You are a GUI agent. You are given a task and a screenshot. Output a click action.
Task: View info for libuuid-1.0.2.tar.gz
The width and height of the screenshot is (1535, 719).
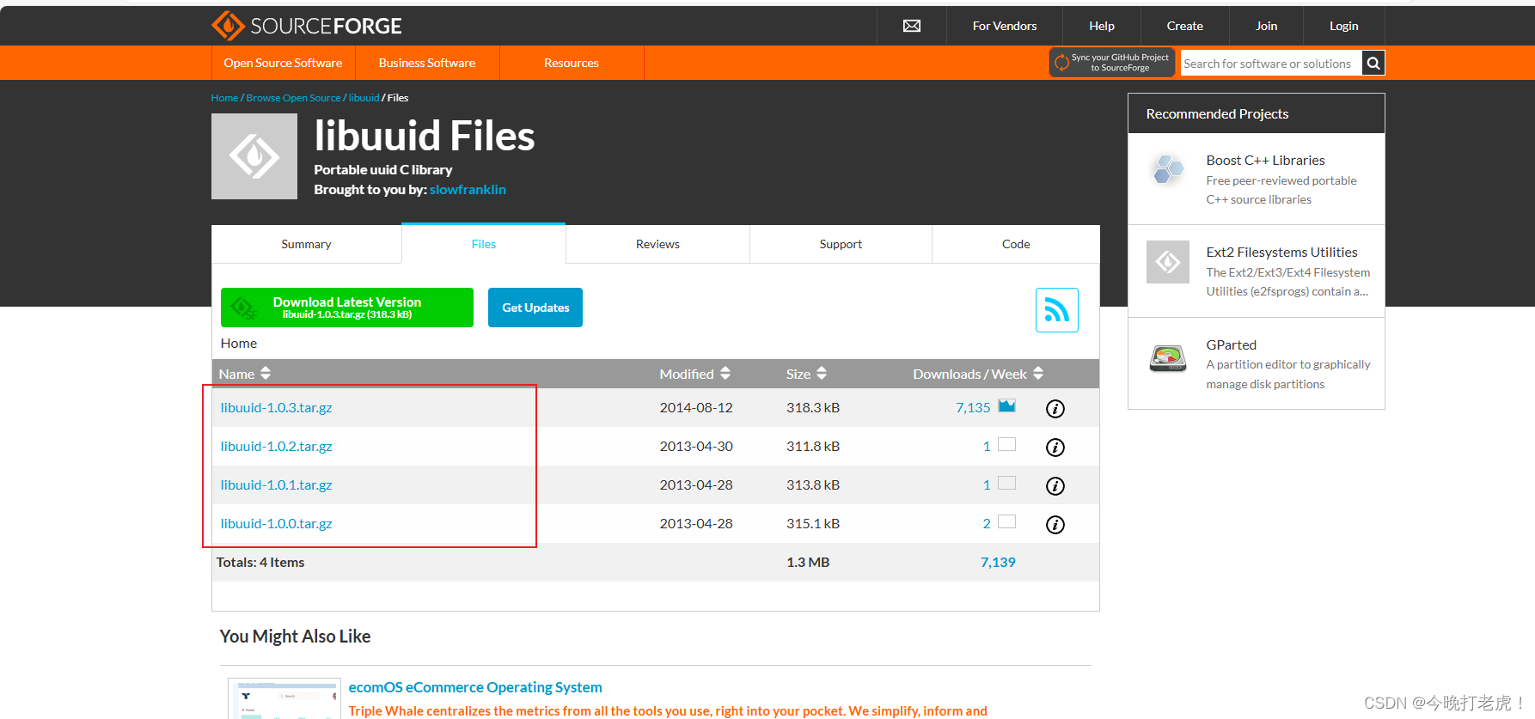pyautogui.click(x=1055, y=448)
